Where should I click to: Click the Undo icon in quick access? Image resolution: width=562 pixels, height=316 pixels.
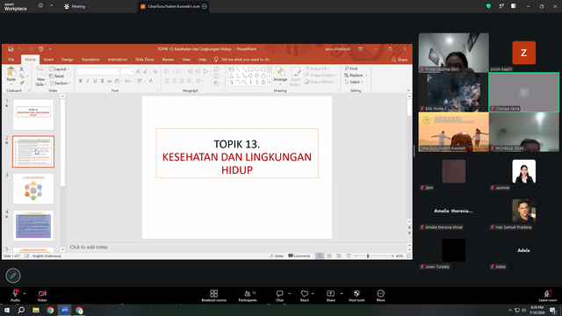[20, 49]
